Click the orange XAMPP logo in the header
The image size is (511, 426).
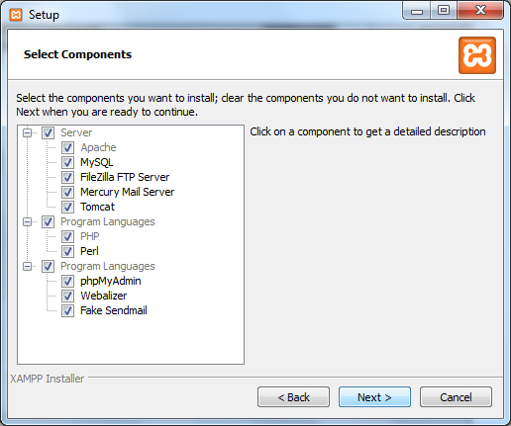[477, 55]
